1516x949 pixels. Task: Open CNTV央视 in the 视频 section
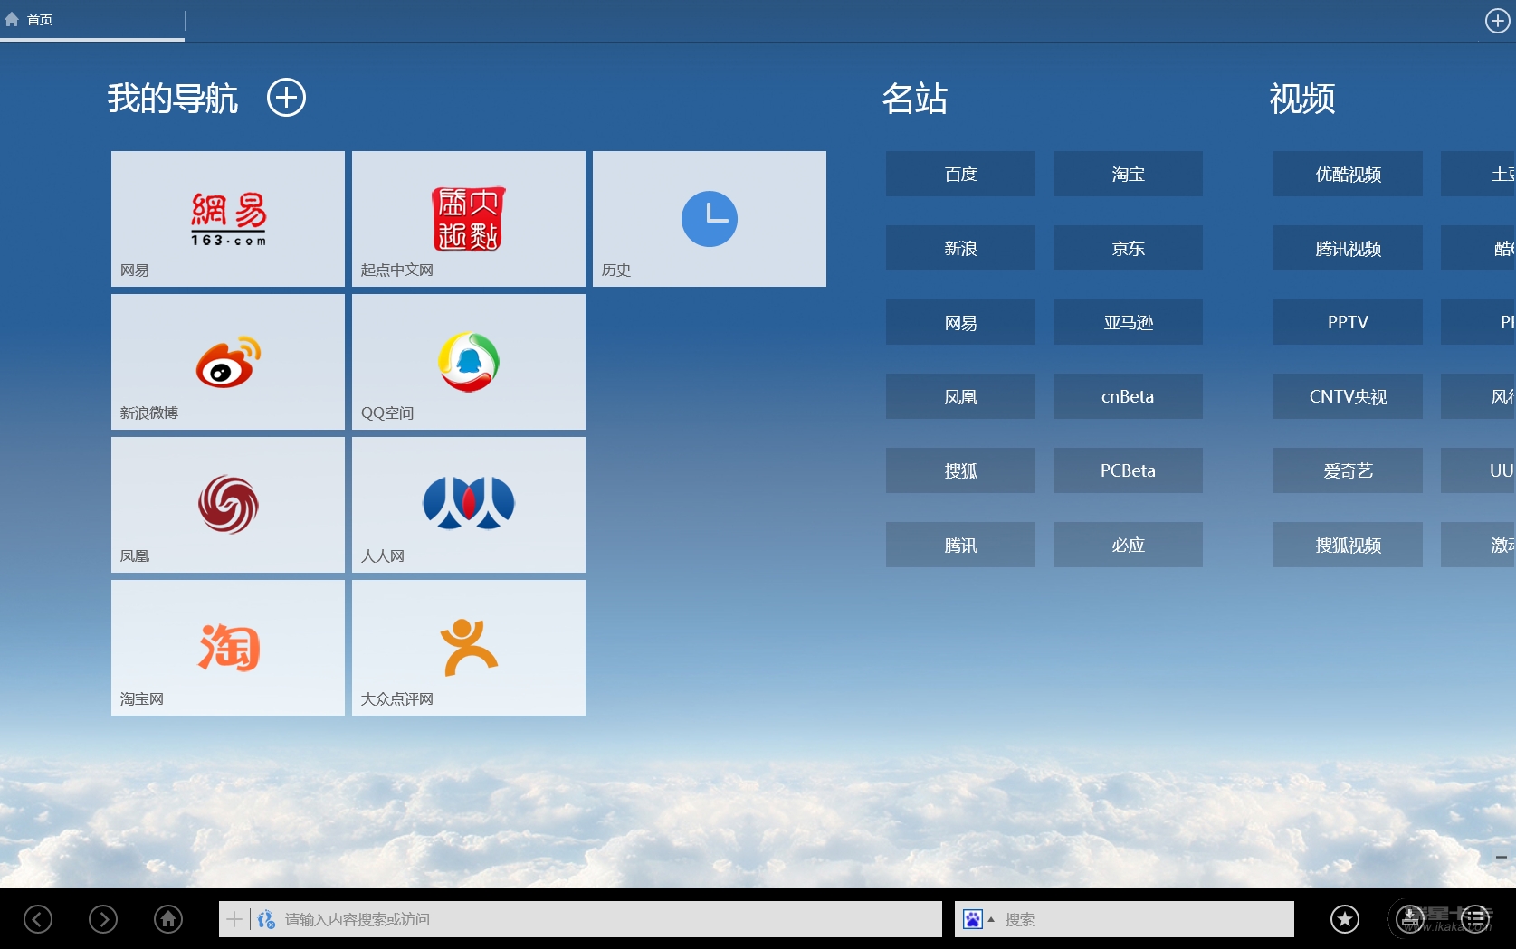click(1348, 396)
